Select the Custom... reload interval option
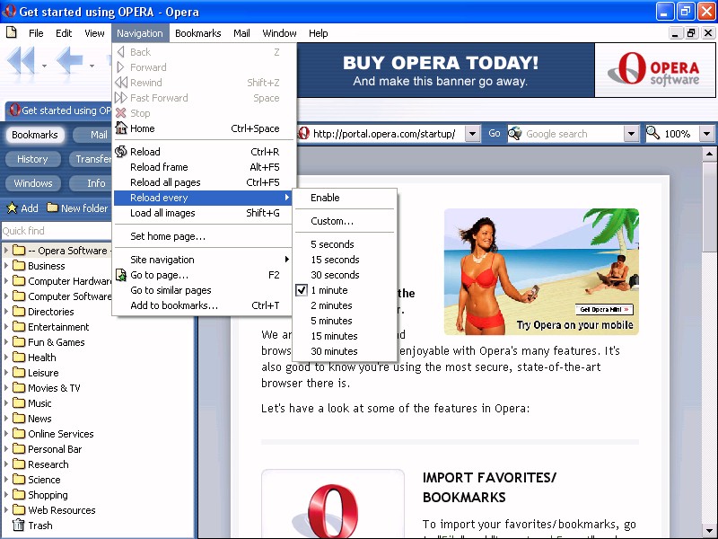Screen dimensions: 718x539 (332, 221)
